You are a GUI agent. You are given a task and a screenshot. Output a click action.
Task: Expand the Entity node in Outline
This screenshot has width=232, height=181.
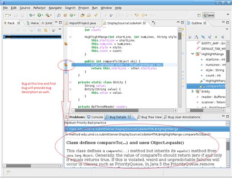(x=192, y=91)
